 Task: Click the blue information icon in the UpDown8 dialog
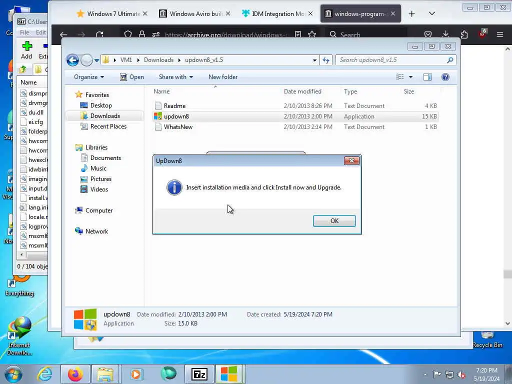(x=174, y=187)
